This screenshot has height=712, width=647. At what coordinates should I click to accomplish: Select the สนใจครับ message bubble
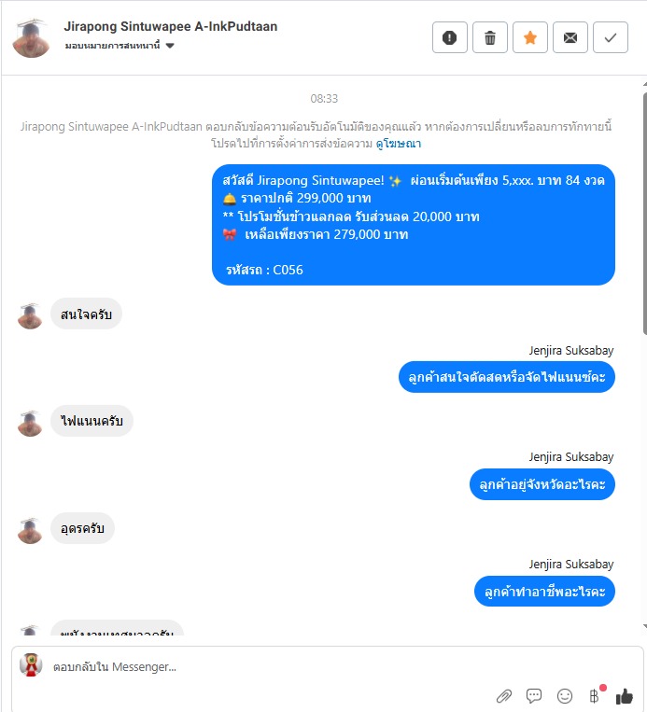pos(86,314)
